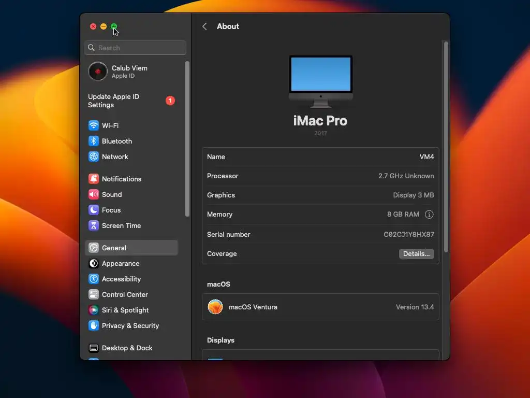Click the sidebar scrollbar
Image resolution: width=530 pixels, height=398 pixels.
[187, 139]
